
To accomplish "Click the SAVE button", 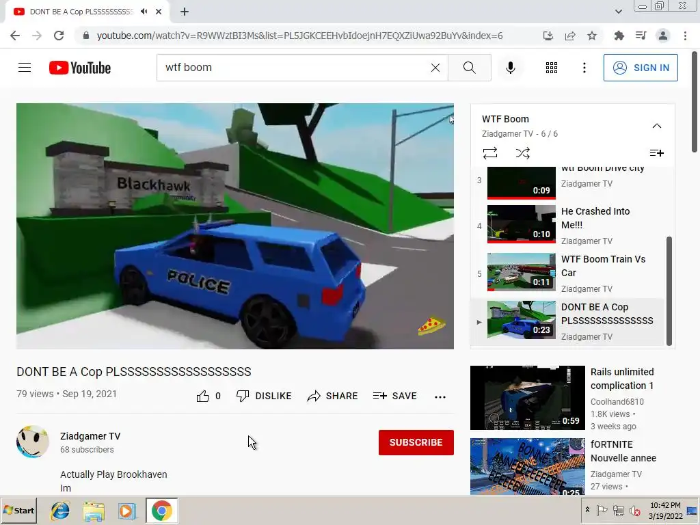I will (394, 396).
